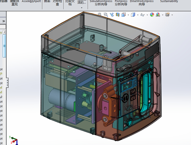The width and height of the screenshot is (191, 145).
Task: Open the View Orientation cube icon
Action: [124, 15]
